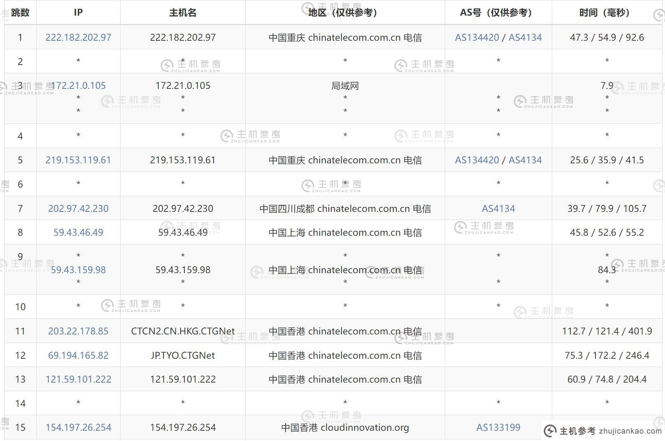Click time value 39.7 / 79.9 / 105.7

point(607,209)
